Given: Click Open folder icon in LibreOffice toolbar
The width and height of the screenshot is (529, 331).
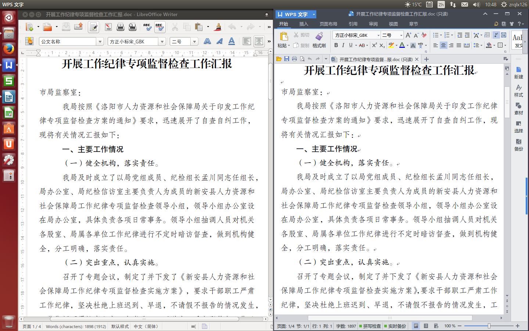Looking at the screenshot, I should 47,27.
